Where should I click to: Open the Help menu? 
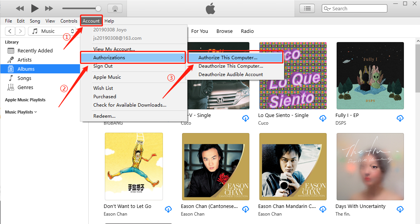tap(109, 21)
